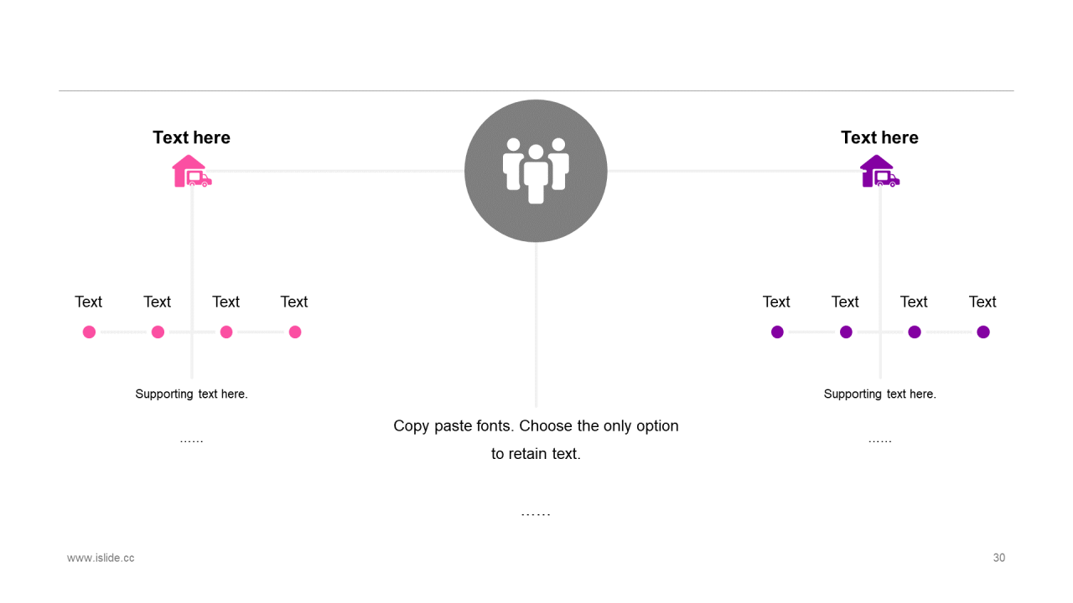This screenshot has width=1073, height=603.
Task: Click the right 'Text here' heading
Action: 879,137
